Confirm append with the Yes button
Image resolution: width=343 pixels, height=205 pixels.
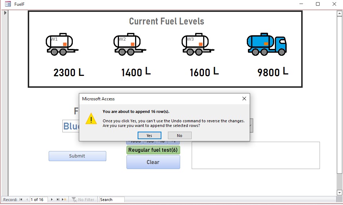(150, 135)
